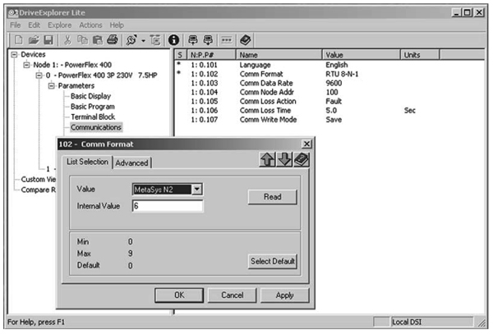
Task: Select Basic Program in parameter tree
Action: point(97,106)
